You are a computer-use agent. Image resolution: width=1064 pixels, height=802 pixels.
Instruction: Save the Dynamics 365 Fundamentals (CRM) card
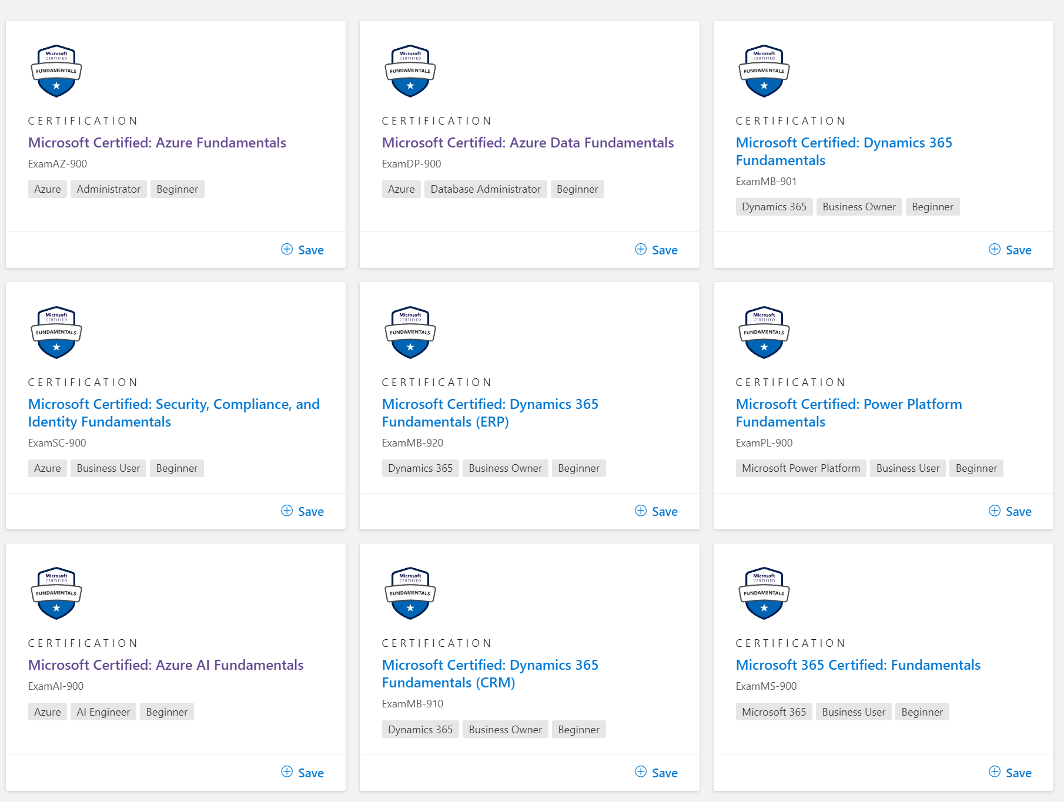tap(657, 773)
